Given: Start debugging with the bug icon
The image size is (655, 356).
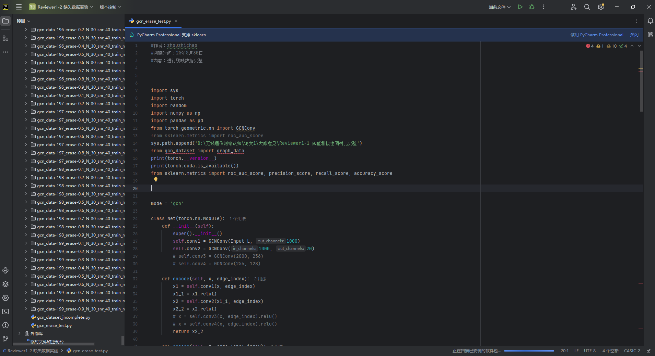Looking at the screenshot, I should (531, 7).
